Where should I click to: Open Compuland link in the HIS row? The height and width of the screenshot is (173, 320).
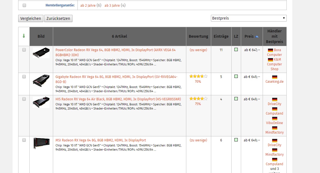[x=274, y=113]
